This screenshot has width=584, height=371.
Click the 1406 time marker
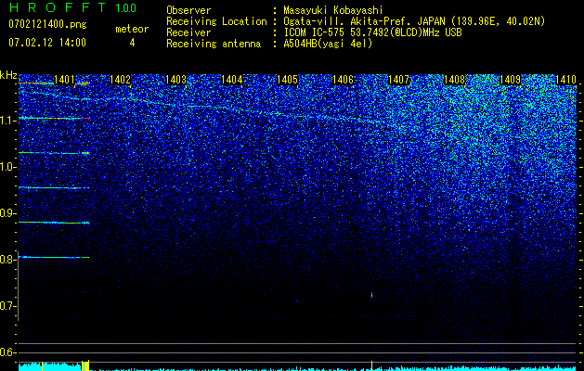click(x=343, y=79)
